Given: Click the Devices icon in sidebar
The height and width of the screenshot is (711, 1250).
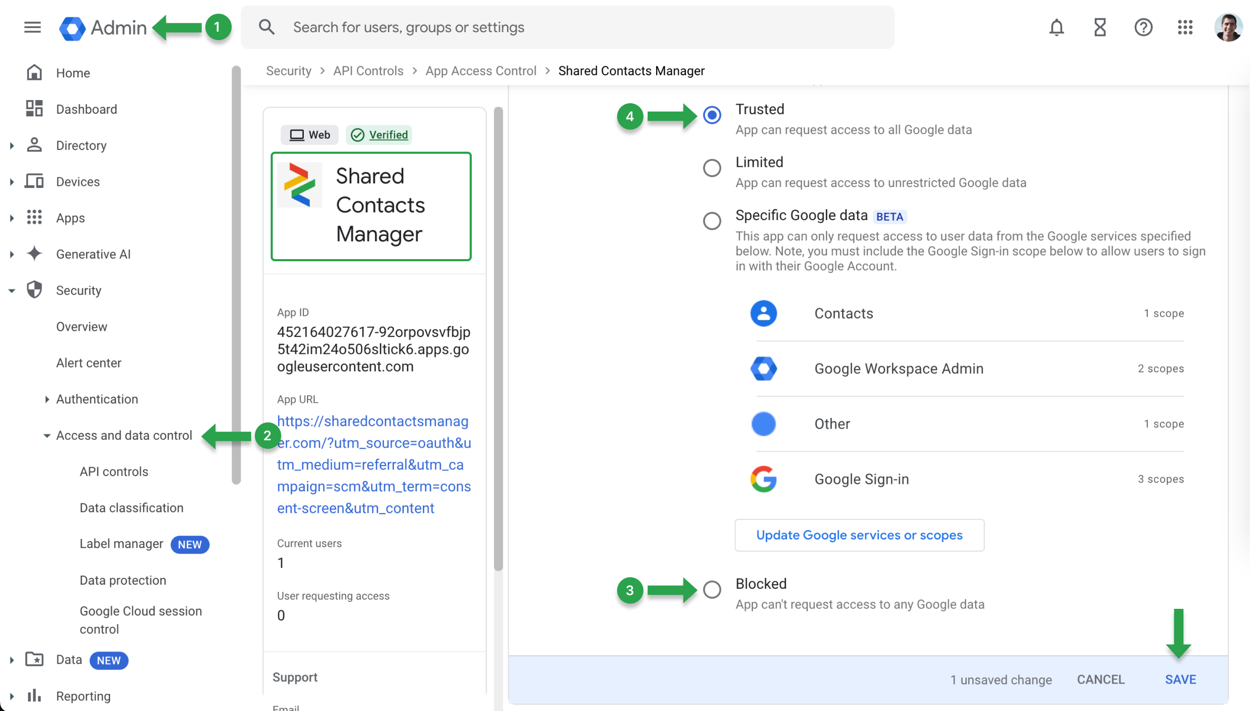Looking at the screenshot, I should pyautogui.click(x=34, y=181).
